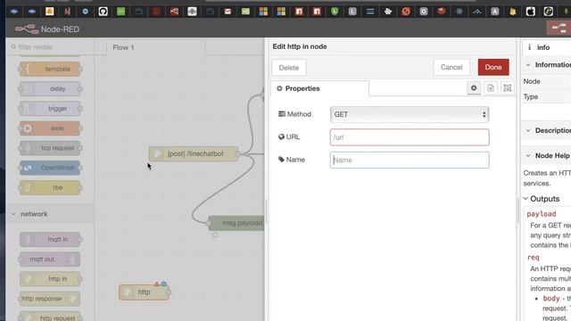571x321 pixels.
Task: Click the sidebar separator handle
Action: coord(517,210)
